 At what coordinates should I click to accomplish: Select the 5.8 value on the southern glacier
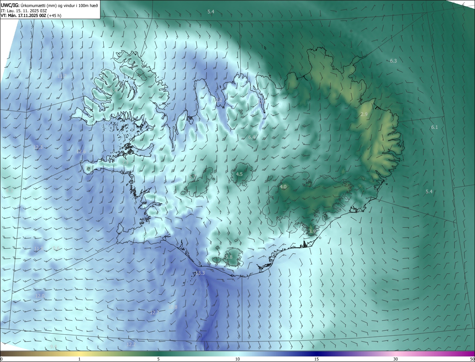pos(229,257)
